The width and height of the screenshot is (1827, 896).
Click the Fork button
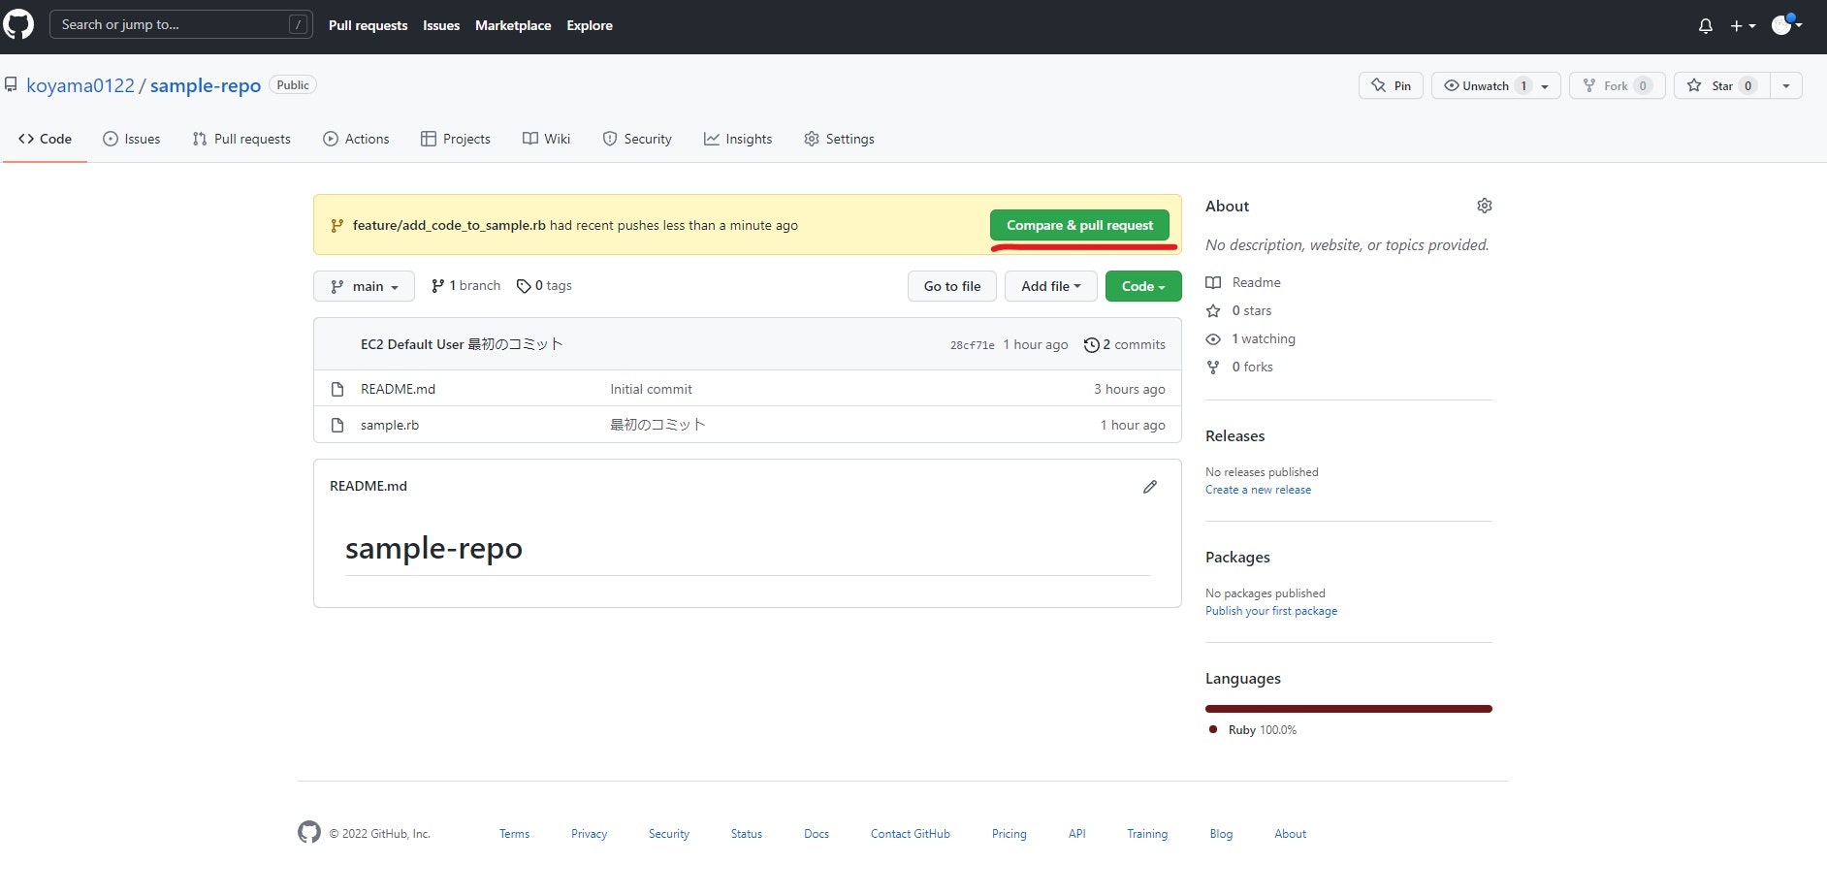(x=1618, y=85)
